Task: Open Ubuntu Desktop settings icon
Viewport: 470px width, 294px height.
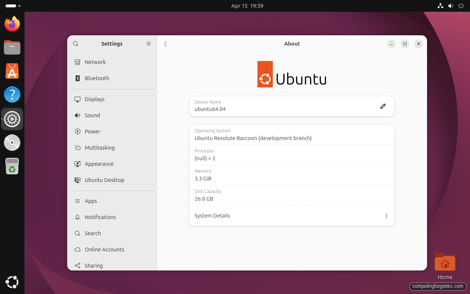Action: pyautogui.click(x=77, y=180)
